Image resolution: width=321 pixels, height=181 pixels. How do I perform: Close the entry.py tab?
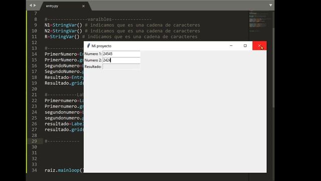83,6
